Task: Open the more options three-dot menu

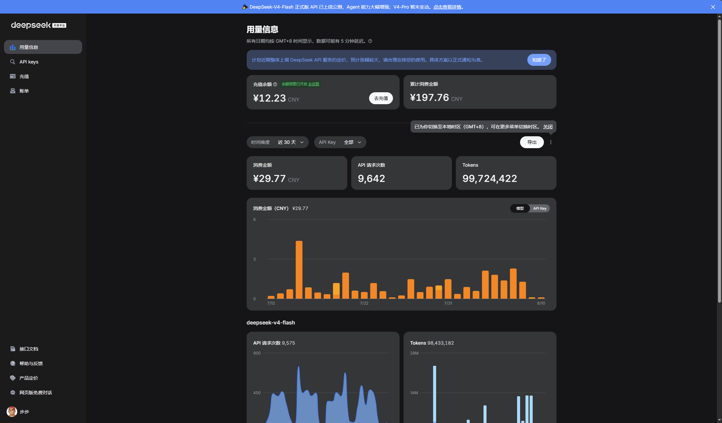Action: coord(551,142)
